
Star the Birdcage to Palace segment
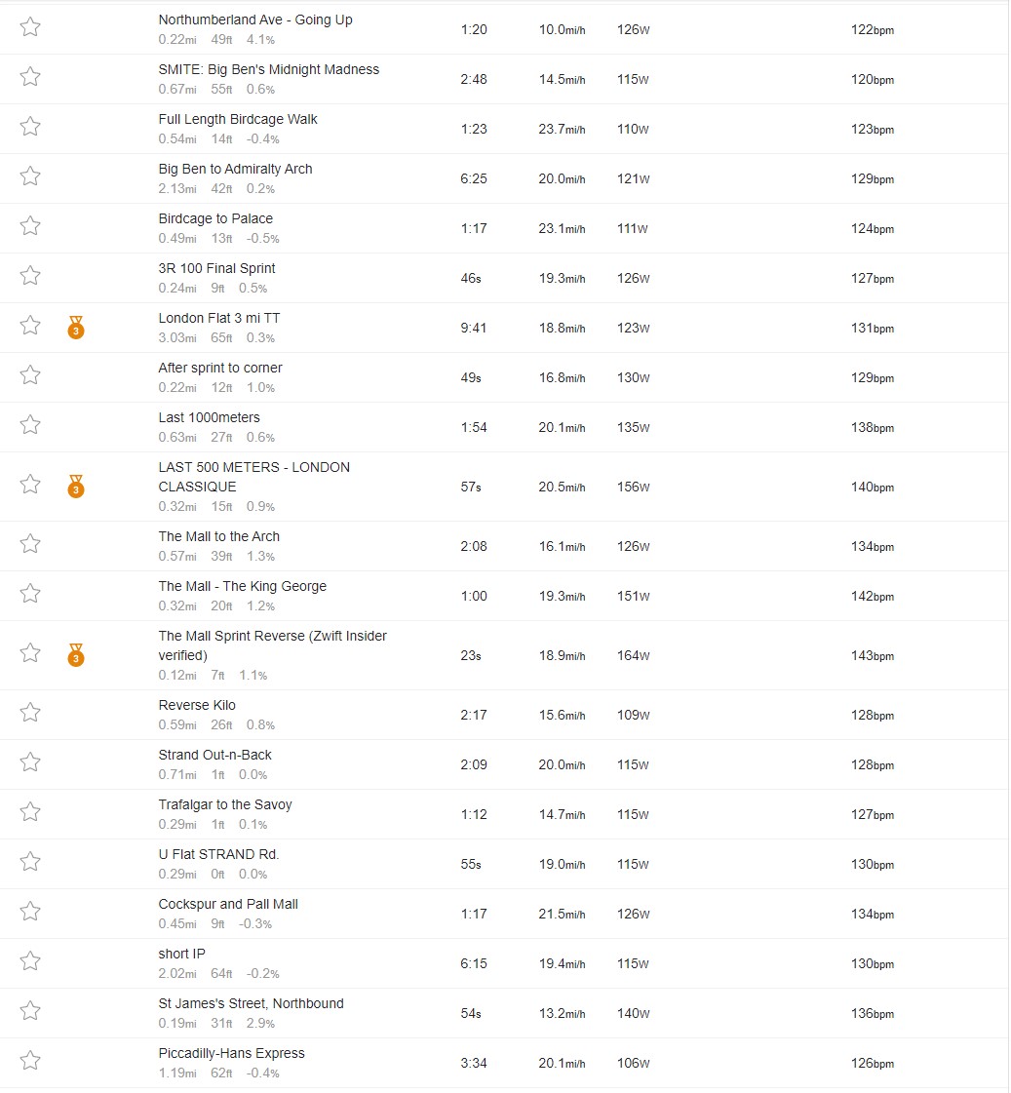(30, 226)
